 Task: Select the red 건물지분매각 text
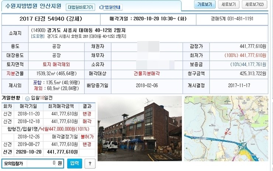pyautogui.click(x=147, y=74)
